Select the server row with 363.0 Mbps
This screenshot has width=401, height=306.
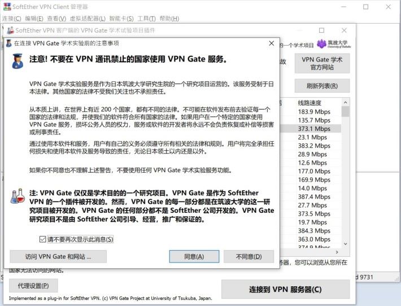pos(310,239)
